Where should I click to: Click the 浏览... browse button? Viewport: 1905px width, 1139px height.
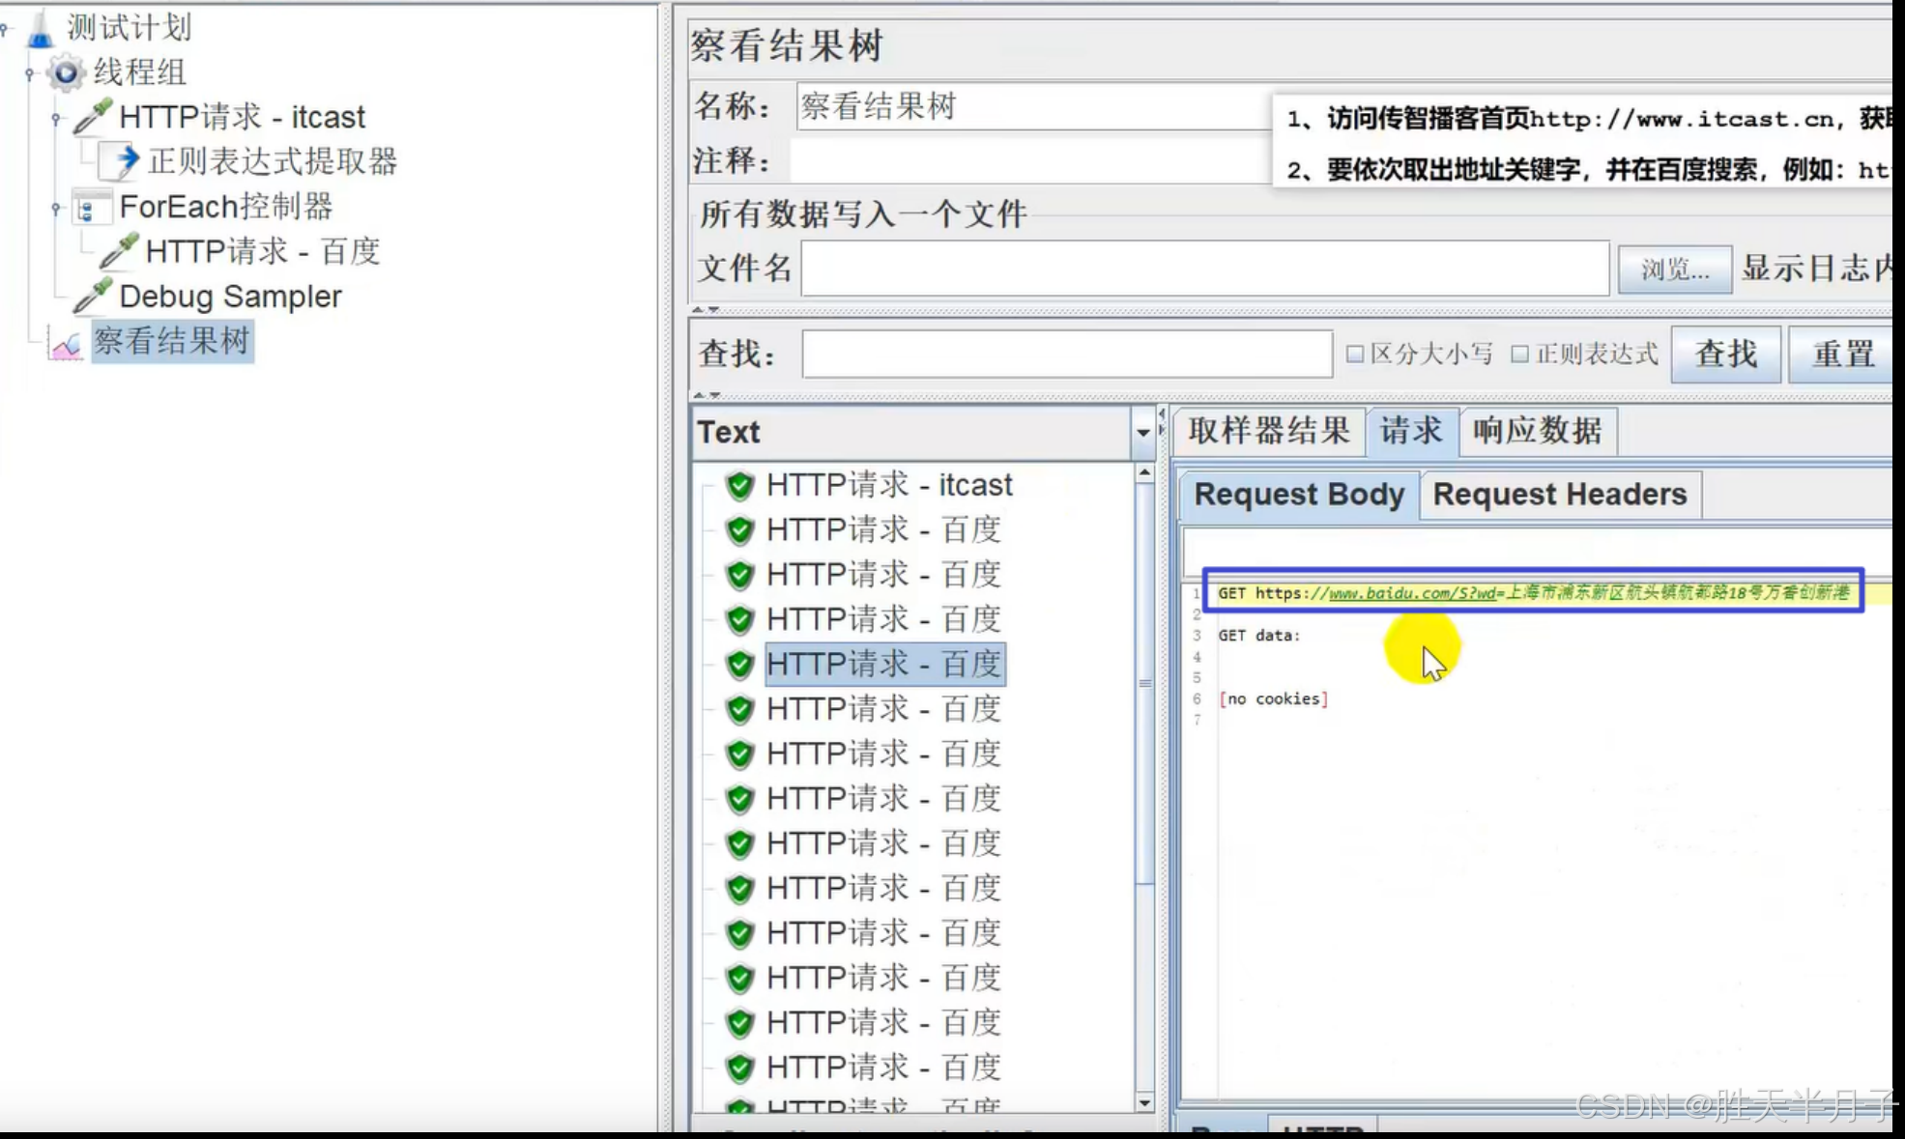[x=1674, y=270]
